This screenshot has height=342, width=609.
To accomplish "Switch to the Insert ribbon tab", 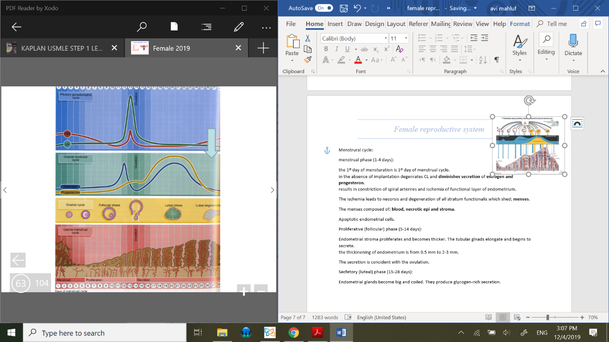I will tap(335, 24).
